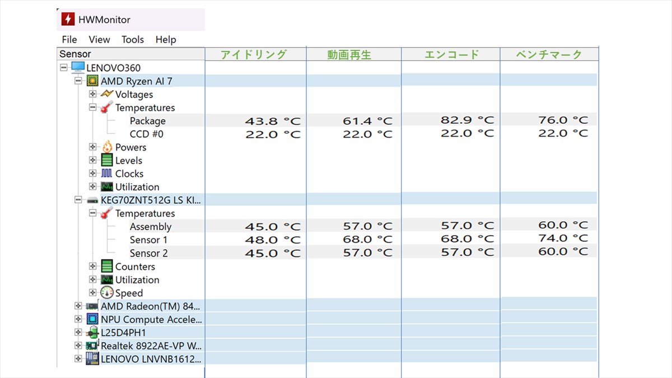This screenshot has height=378, width=672.
Task: Open the Help menu
Action: [x=166, y=39]
